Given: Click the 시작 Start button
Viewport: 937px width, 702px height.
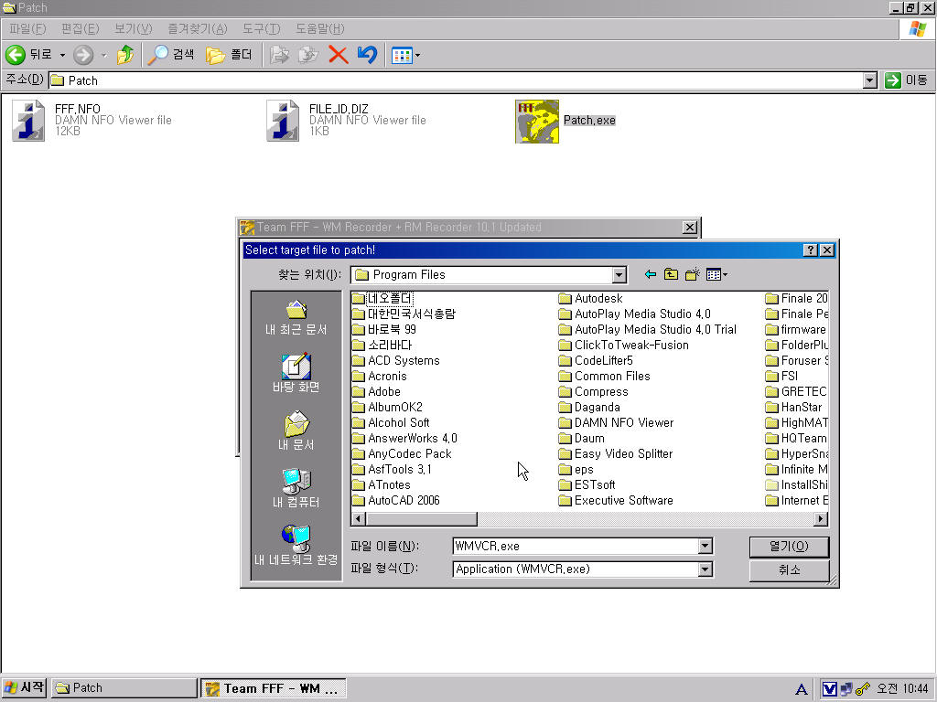Looking at the screenshot, I should click(x=24, y=687).
